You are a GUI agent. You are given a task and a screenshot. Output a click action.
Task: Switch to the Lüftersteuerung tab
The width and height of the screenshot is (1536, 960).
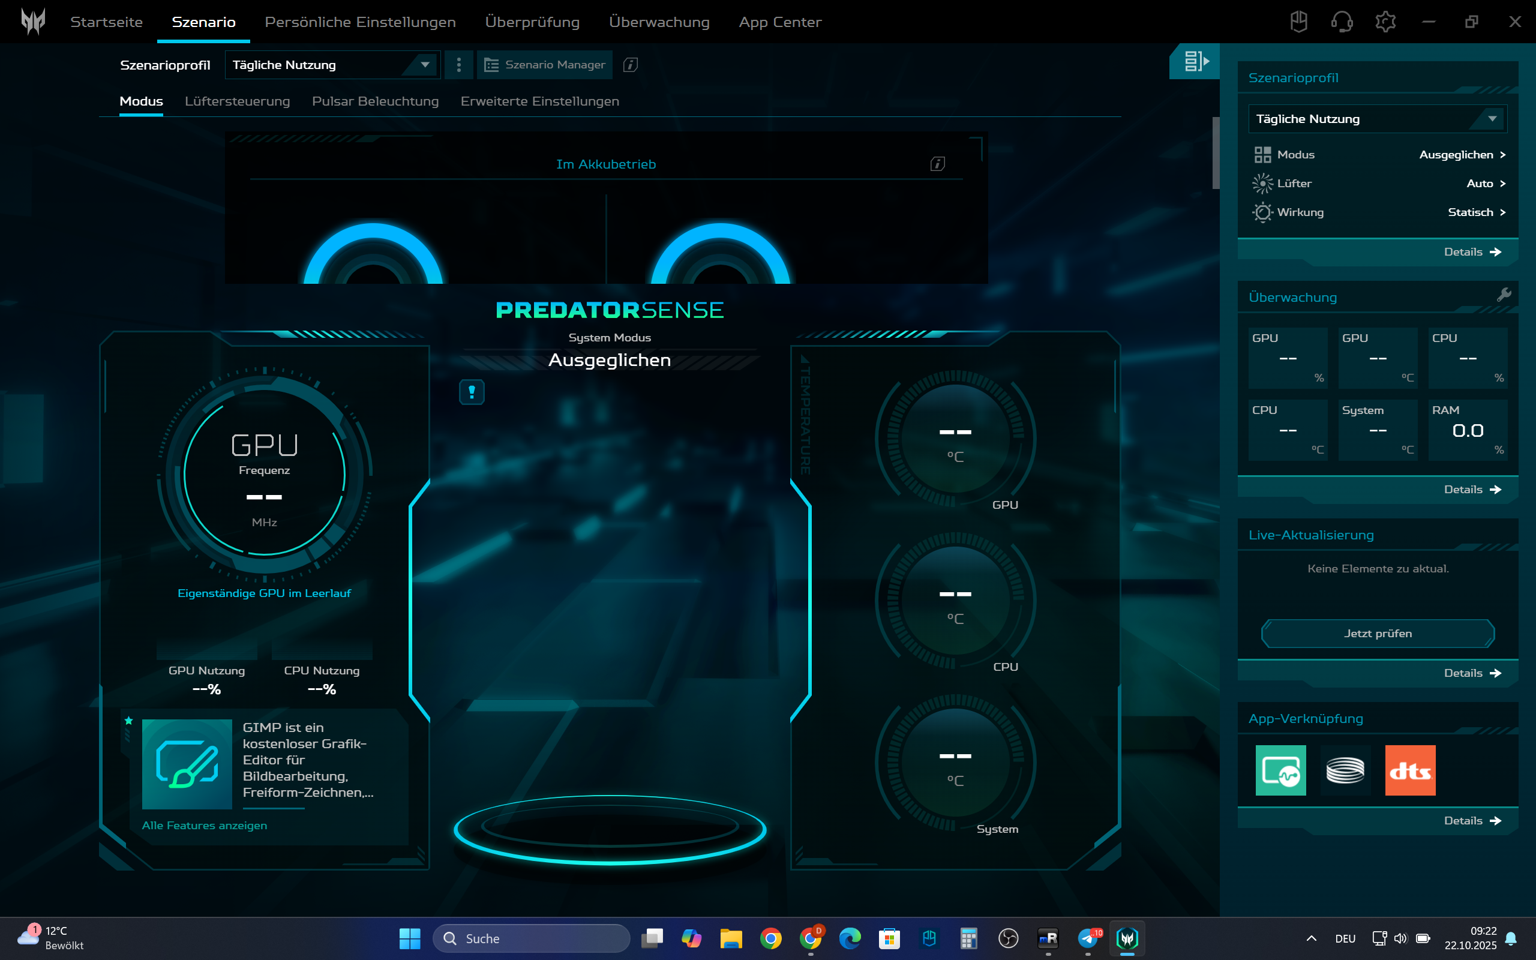237,101
